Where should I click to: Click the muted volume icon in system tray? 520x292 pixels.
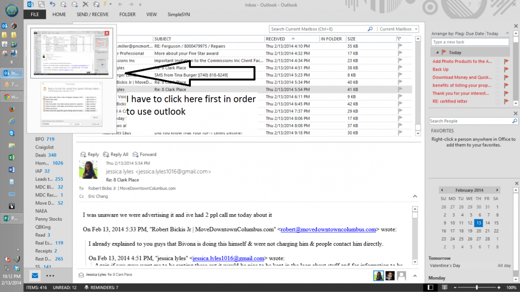tap(7, 259)
